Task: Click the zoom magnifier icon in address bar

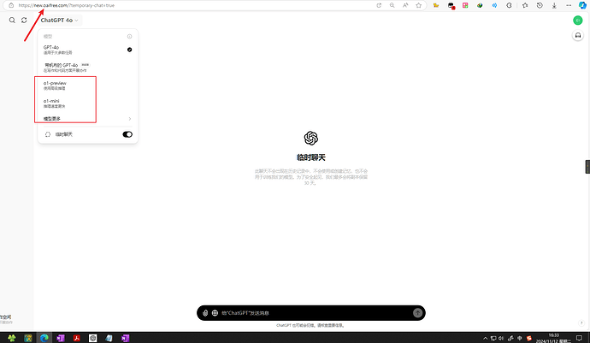Action: coord(392,5)
